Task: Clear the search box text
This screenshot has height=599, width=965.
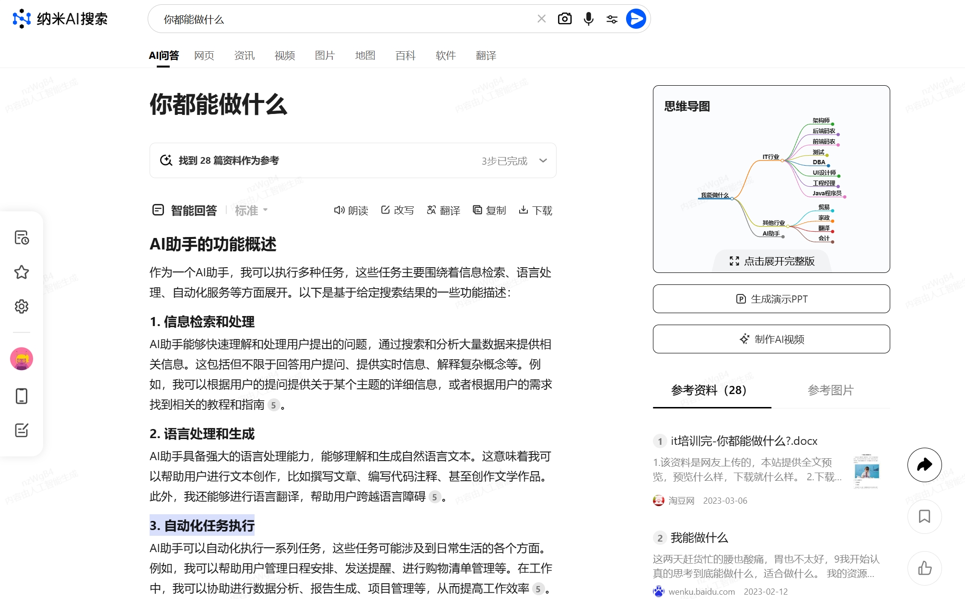Action: click(x=542, y=19)
